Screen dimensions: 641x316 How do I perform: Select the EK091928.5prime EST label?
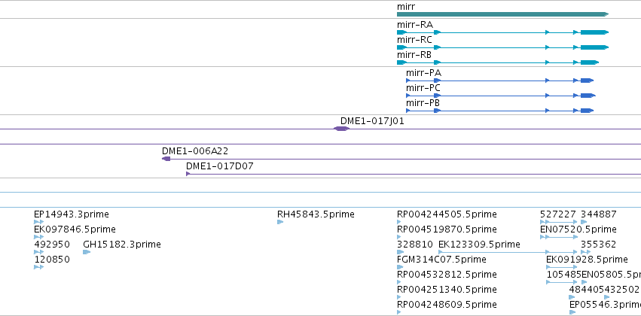(587, 260)
